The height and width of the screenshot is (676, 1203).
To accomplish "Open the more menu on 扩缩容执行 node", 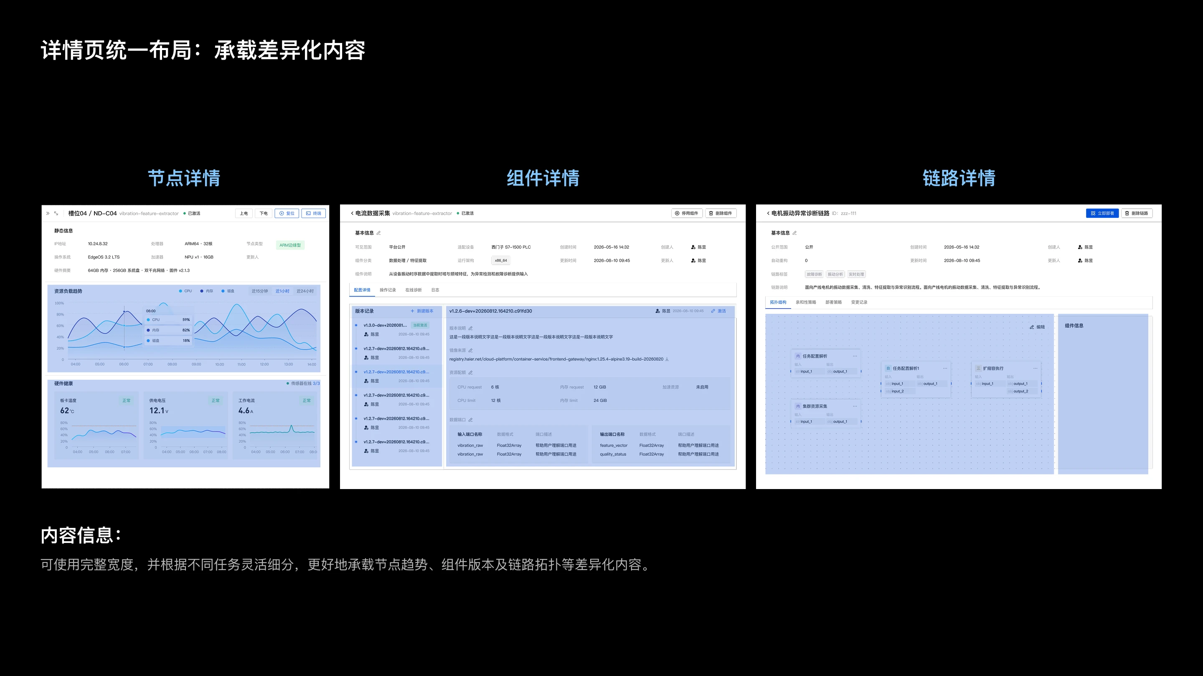I will point(1035,368).
